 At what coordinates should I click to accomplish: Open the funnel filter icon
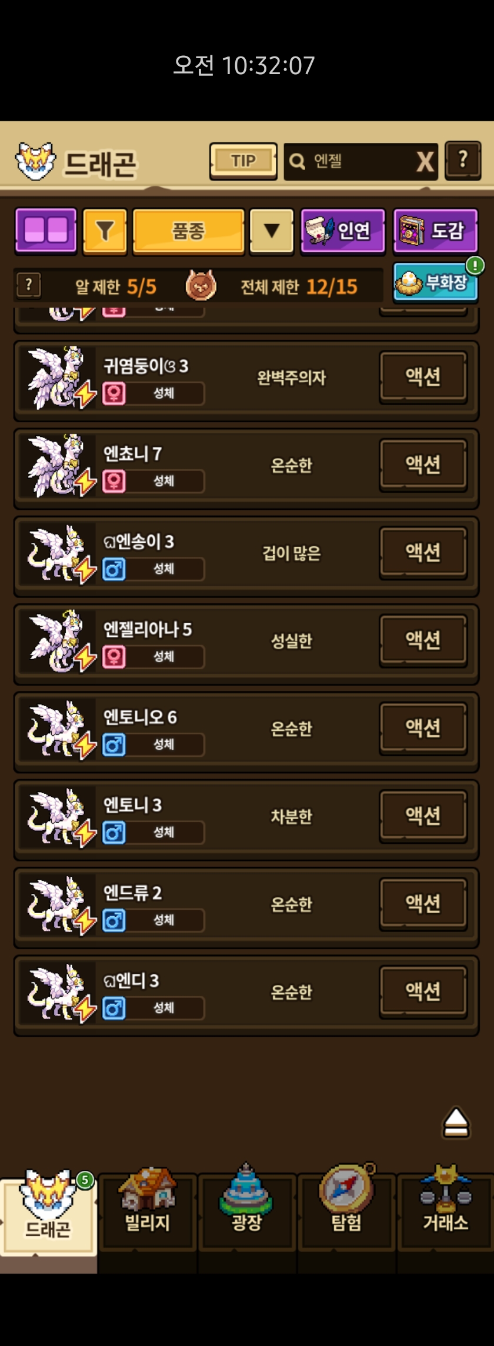click(105, 231)
